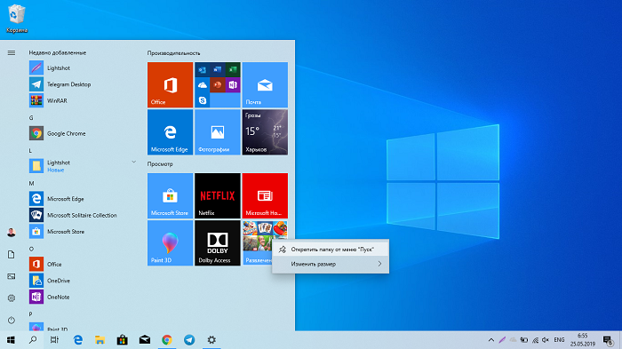622x349 pixels.
Task: Open the Recycle Bin desktop icon
Action: [x=16, y=19]
